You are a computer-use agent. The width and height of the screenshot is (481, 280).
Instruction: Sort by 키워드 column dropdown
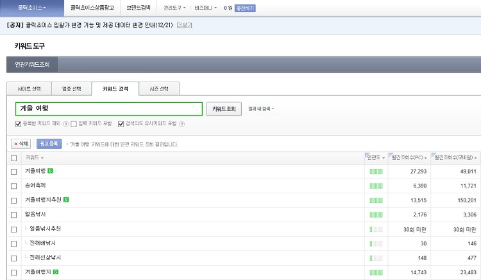pos(35,157)
